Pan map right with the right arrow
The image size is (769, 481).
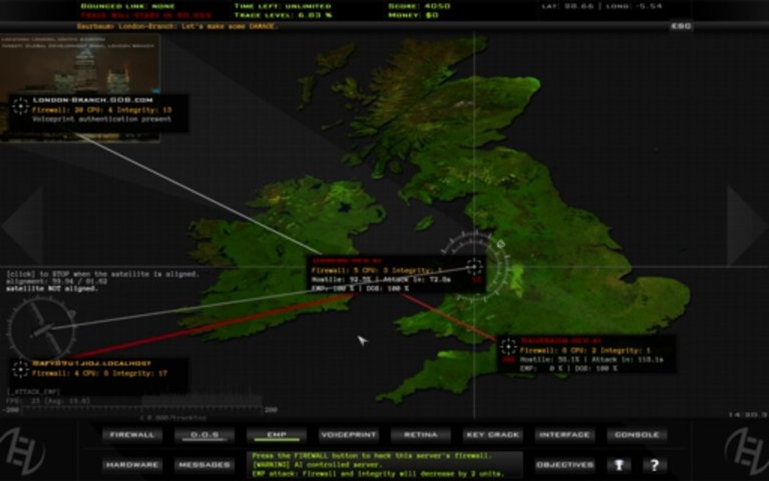(x=746, y=225)
